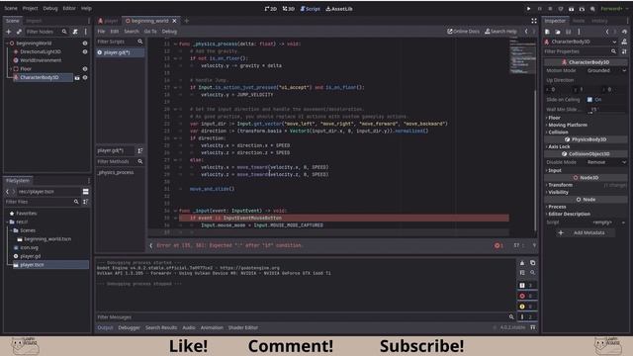This screenshot has width=633, height=356.
Task: Toggle the Slide on Ceiling checkbox
Action: coord(589,99)
